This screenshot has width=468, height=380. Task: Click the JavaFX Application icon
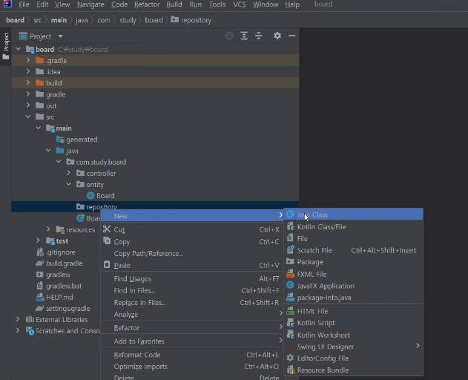(x=290, y=285)
